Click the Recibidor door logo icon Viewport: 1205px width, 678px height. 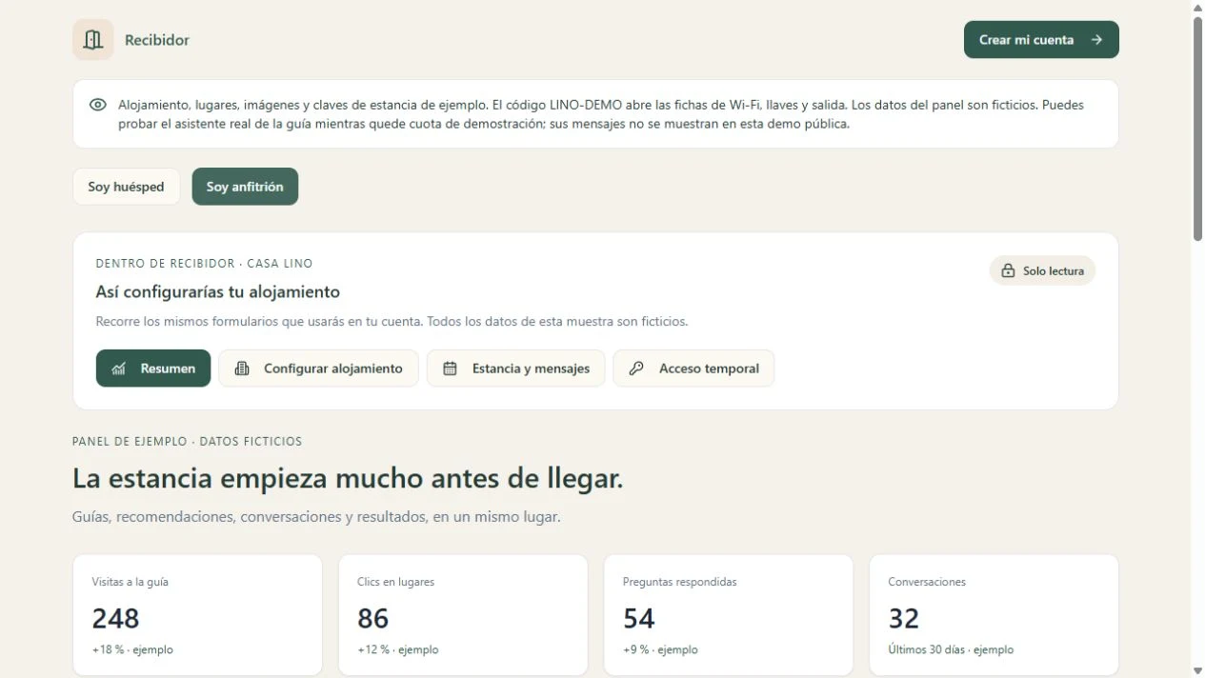pyautogui.click(x=92, y=40)
